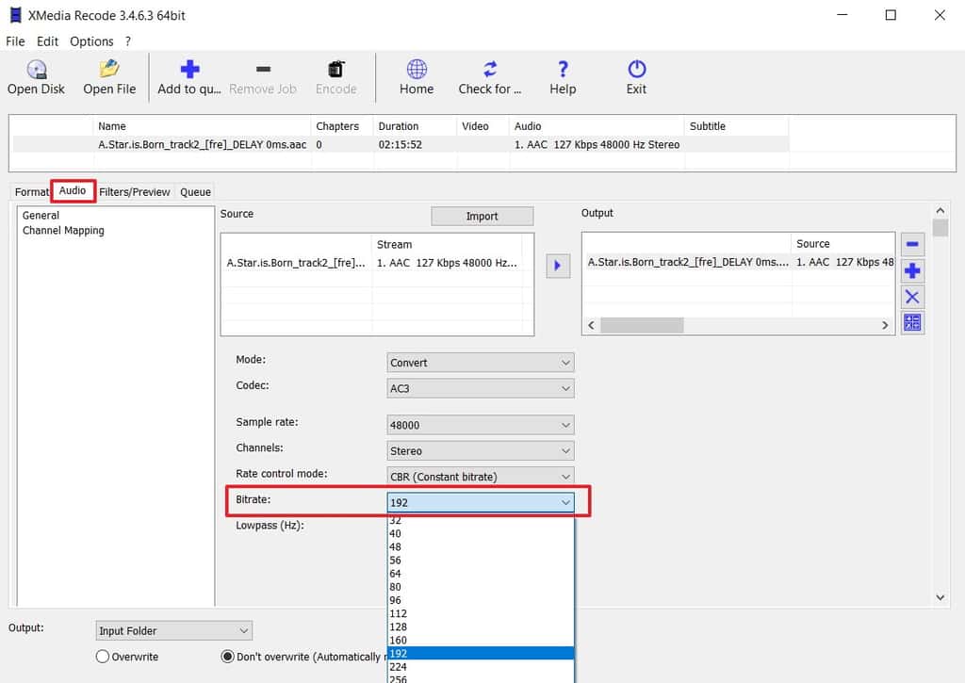The width and height of the screenshot is (965, 683).
Task: Add source stream to output using blue arrow
Action: point(557,266)
